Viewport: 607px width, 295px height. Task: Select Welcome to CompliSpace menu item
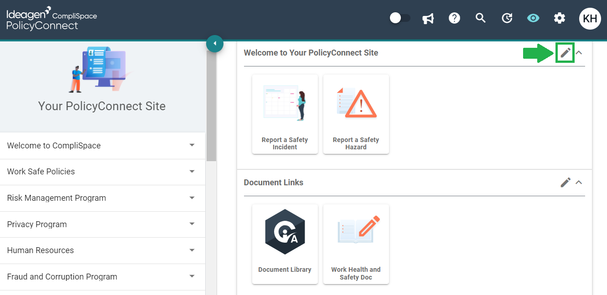(x=103, y=146)
